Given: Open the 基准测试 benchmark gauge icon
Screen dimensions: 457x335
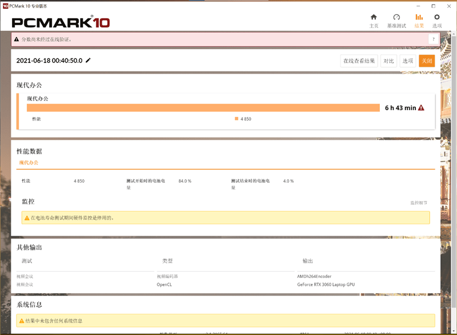Looking at the screenshot, I should (396, 18).
